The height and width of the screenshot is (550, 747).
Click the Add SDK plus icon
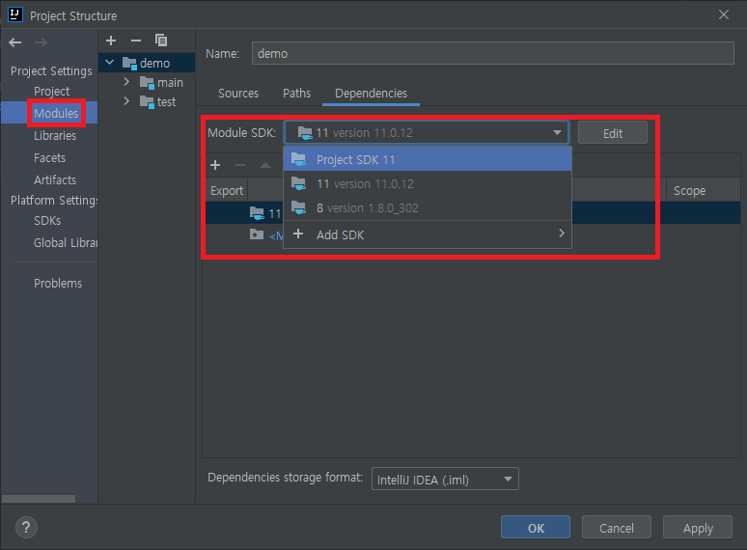click(298, 234)
